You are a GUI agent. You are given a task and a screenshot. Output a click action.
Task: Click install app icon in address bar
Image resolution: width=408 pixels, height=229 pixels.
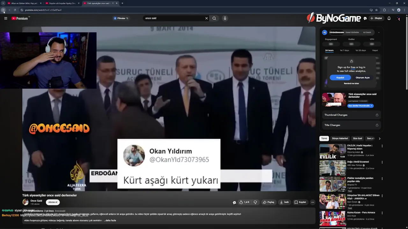tap(371, 10)
